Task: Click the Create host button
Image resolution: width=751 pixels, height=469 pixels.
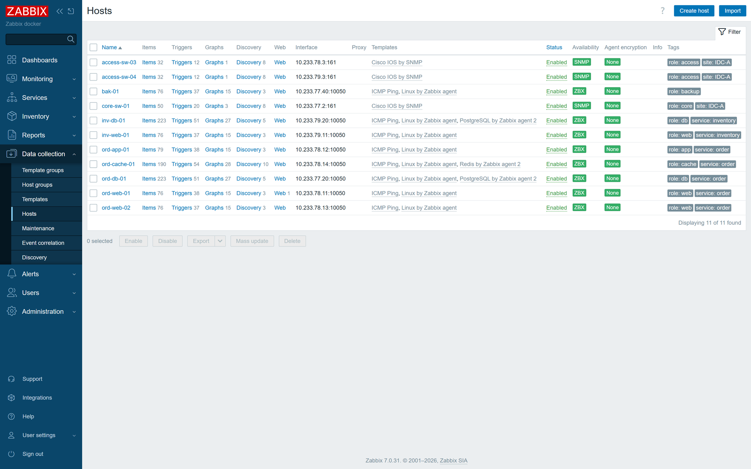Action: click(694, 11)
